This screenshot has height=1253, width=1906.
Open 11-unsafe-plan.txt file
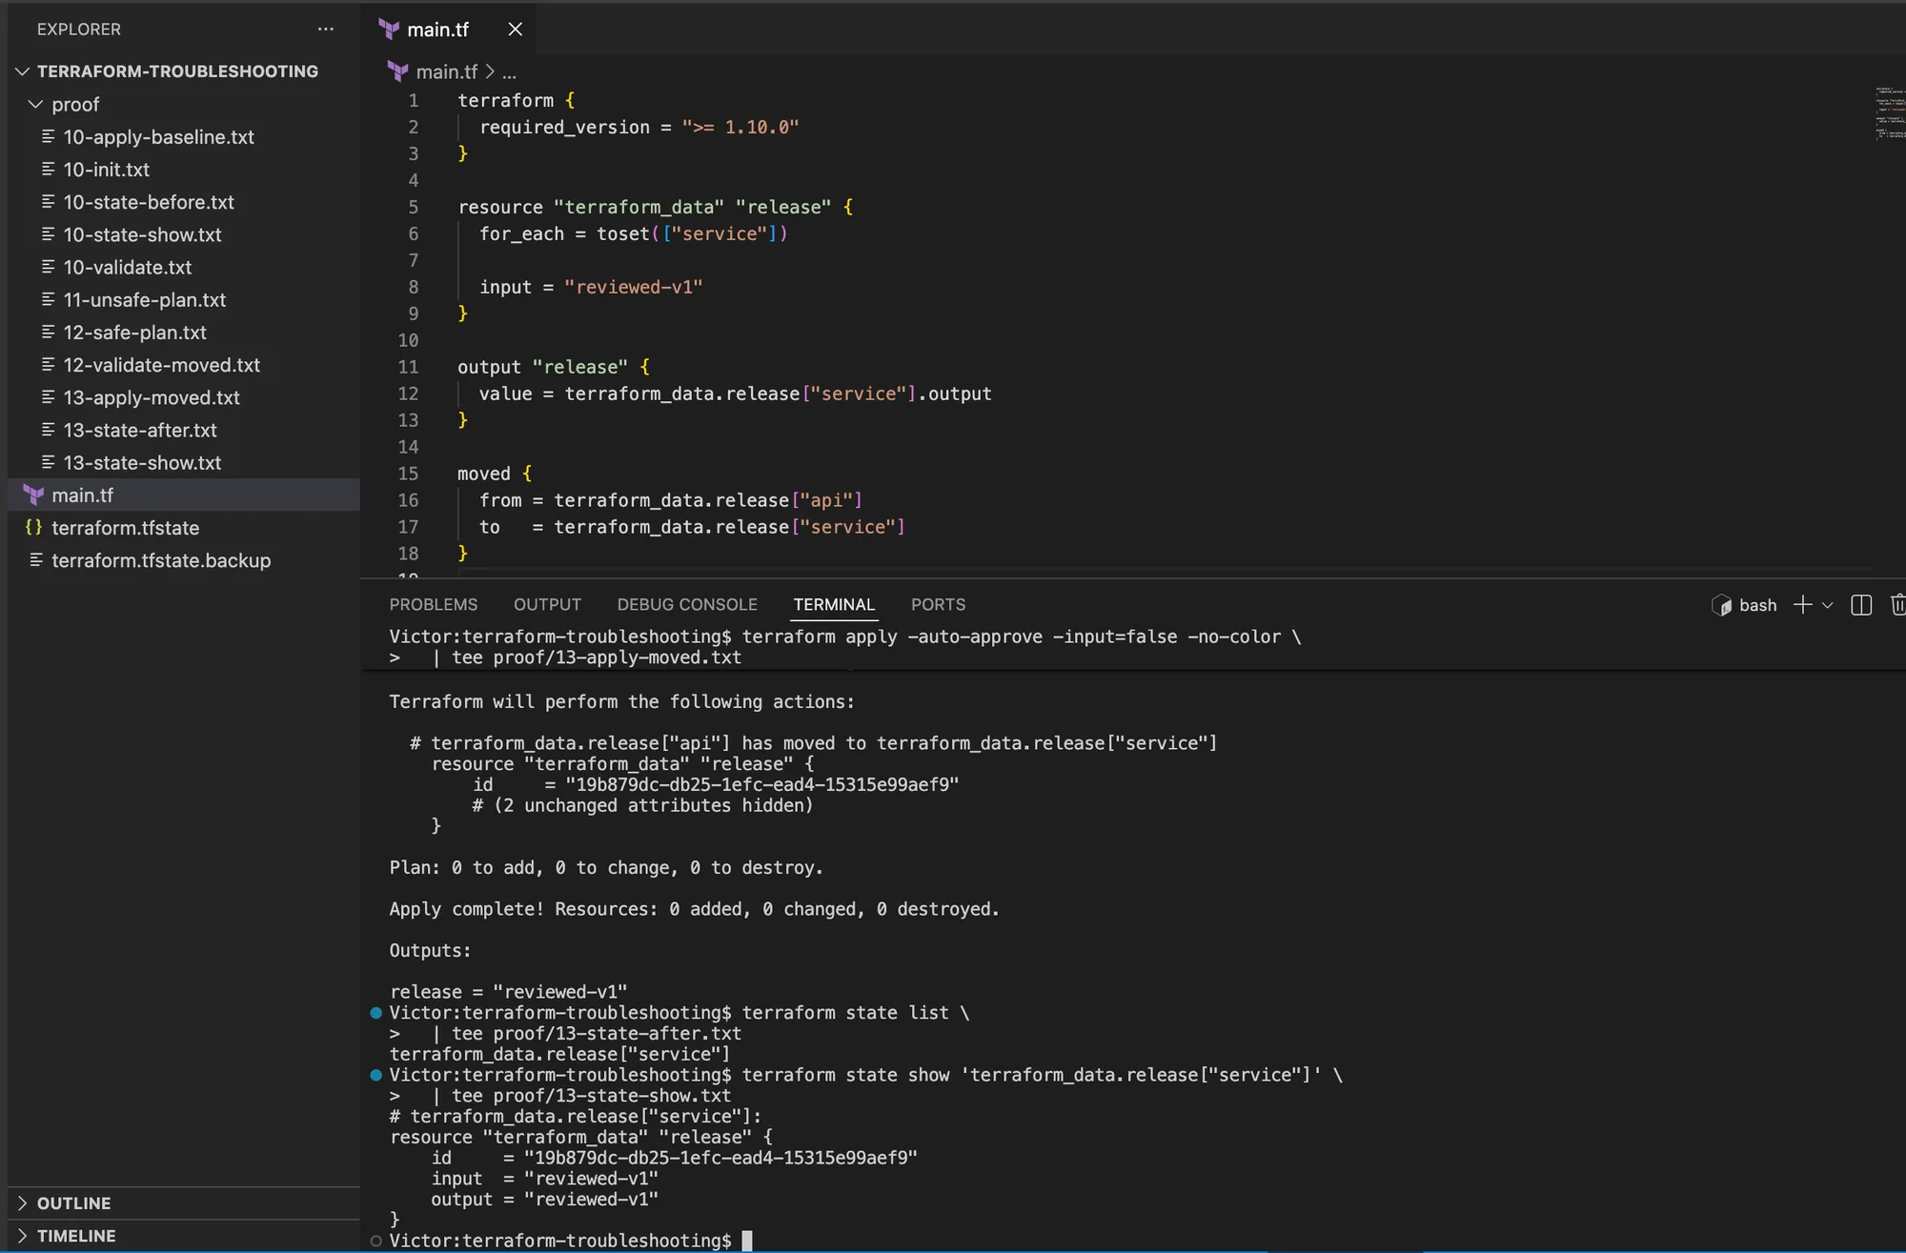[145, 300]
